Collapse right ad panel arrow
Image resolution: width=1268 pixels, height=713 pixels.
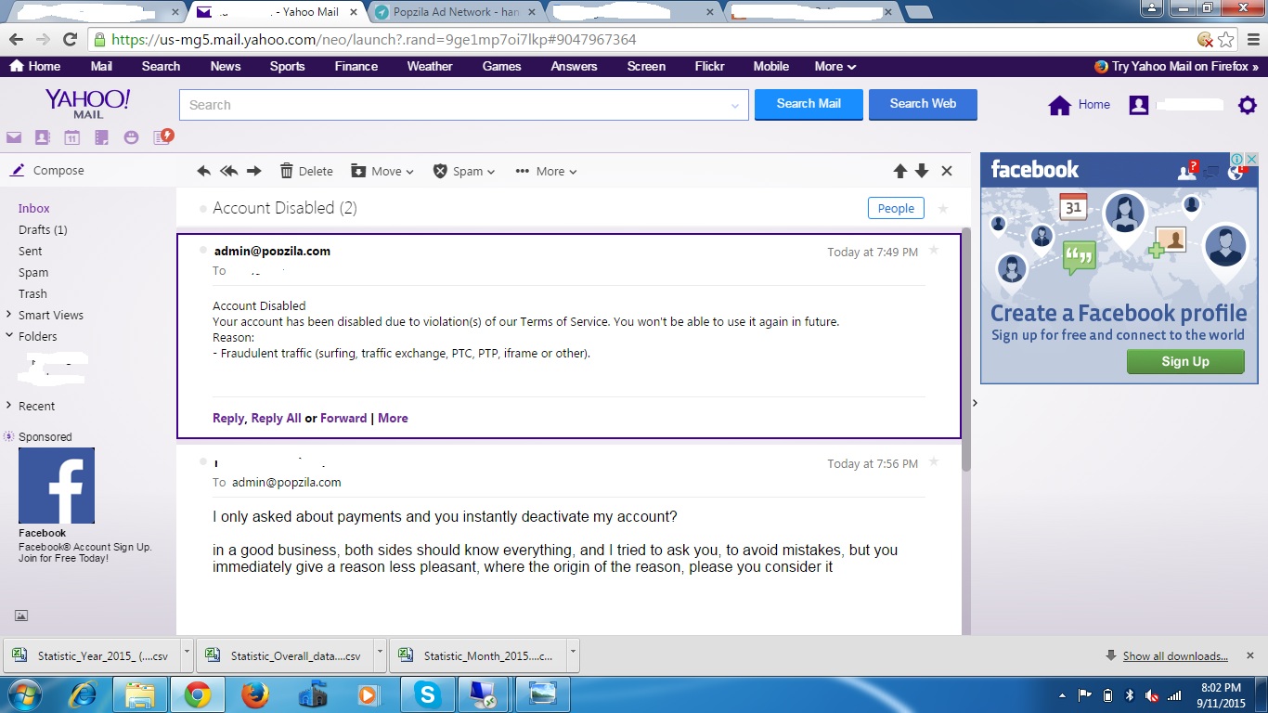tap(973, 403)
